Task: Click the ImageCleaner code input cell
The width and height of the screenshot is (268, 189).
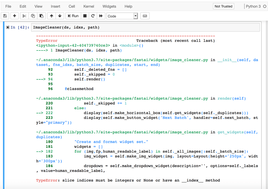Action: [x=144, y=27]
